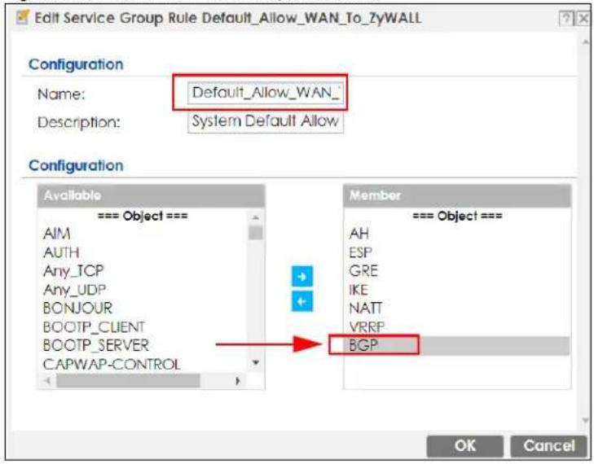
Task: Click Available list scroll up arrow
Action: [256, 217]
